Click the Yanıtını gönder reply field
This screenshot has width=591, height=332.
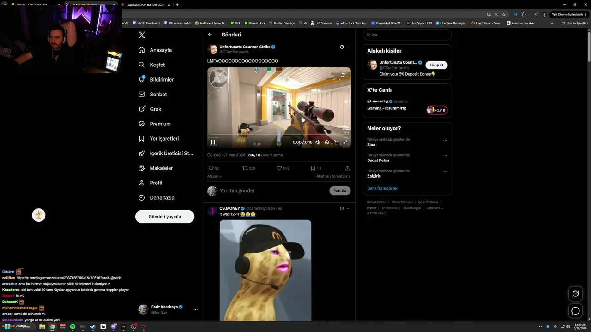pyautogui.click(x=273, y=190)
